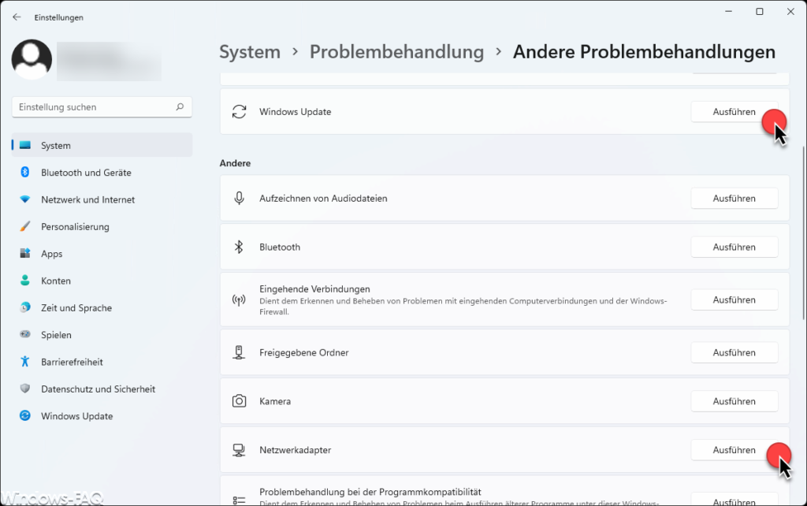
Task: Click the Netzwerk und Internet wifi icon
Action: [x=24, y=199]
